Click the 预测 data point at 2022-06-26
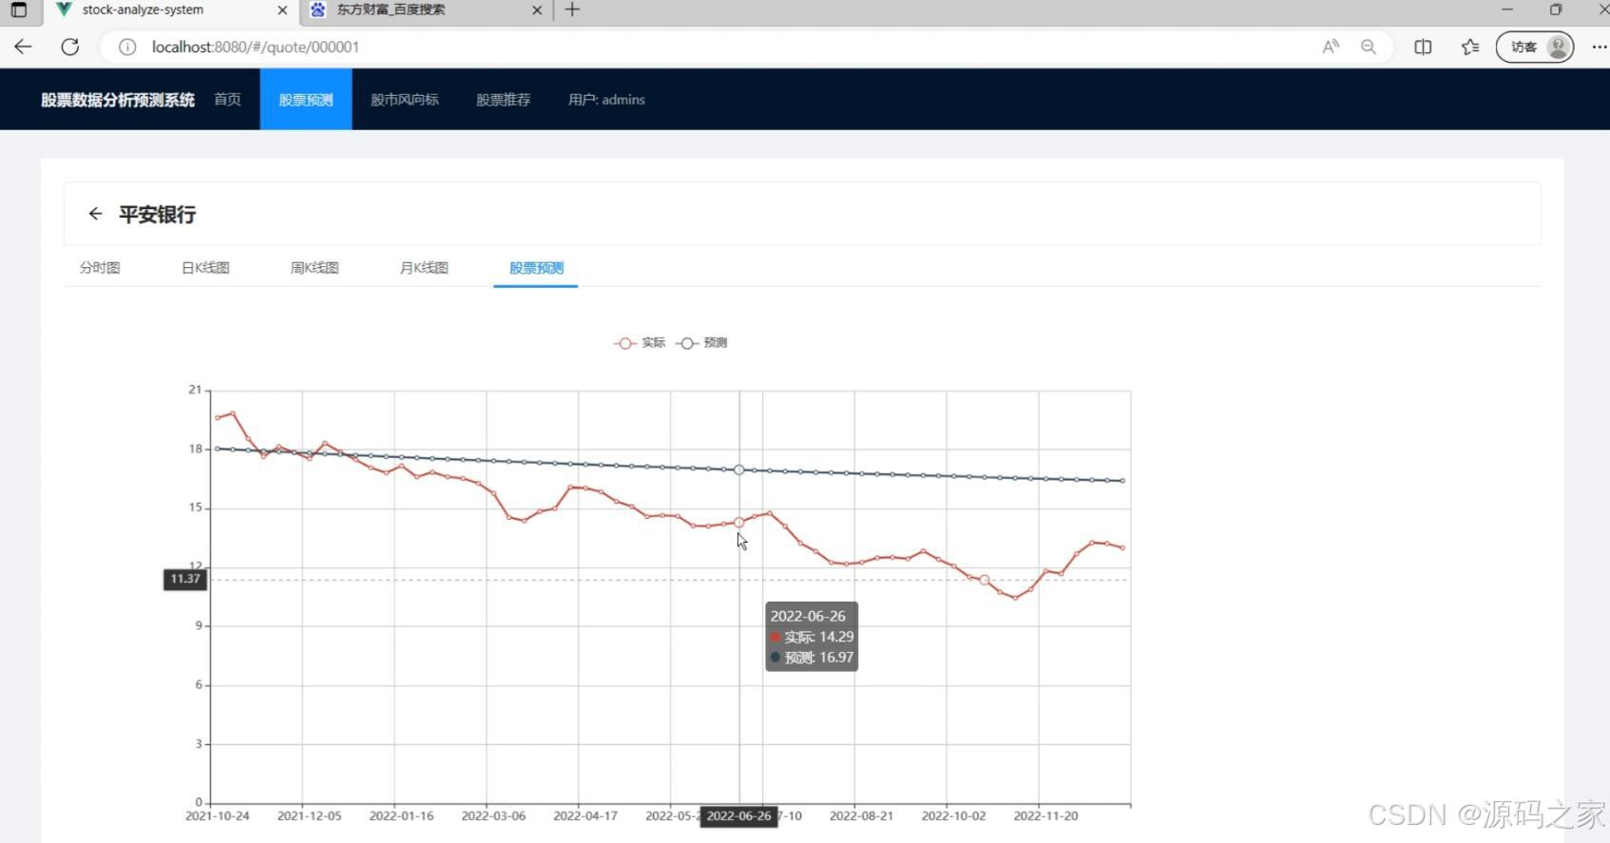The width and height of the screenshot is (1610, 843). [739, 470]
